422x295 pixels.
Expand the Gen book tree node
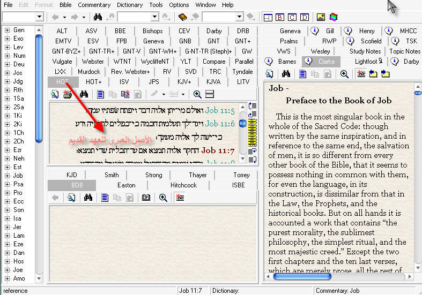tap(8, 30)
